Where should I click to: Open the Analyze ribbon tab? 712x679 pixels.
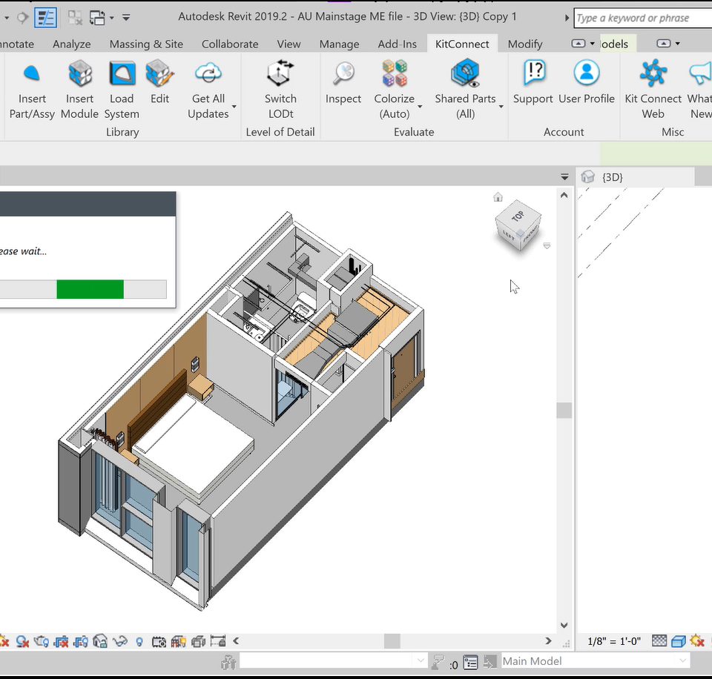click(72, 44)
